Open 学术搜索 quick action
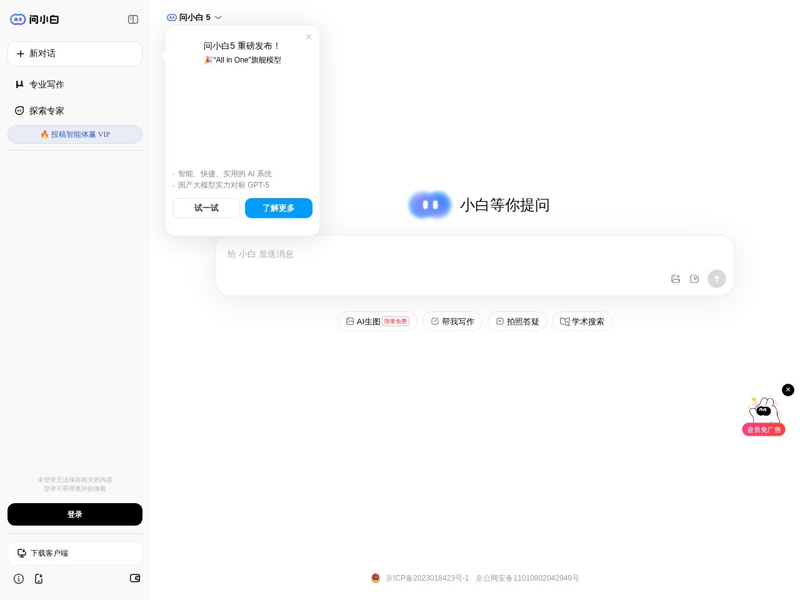Viewport: 800px width, 600px height. click(x=582, y=321)
